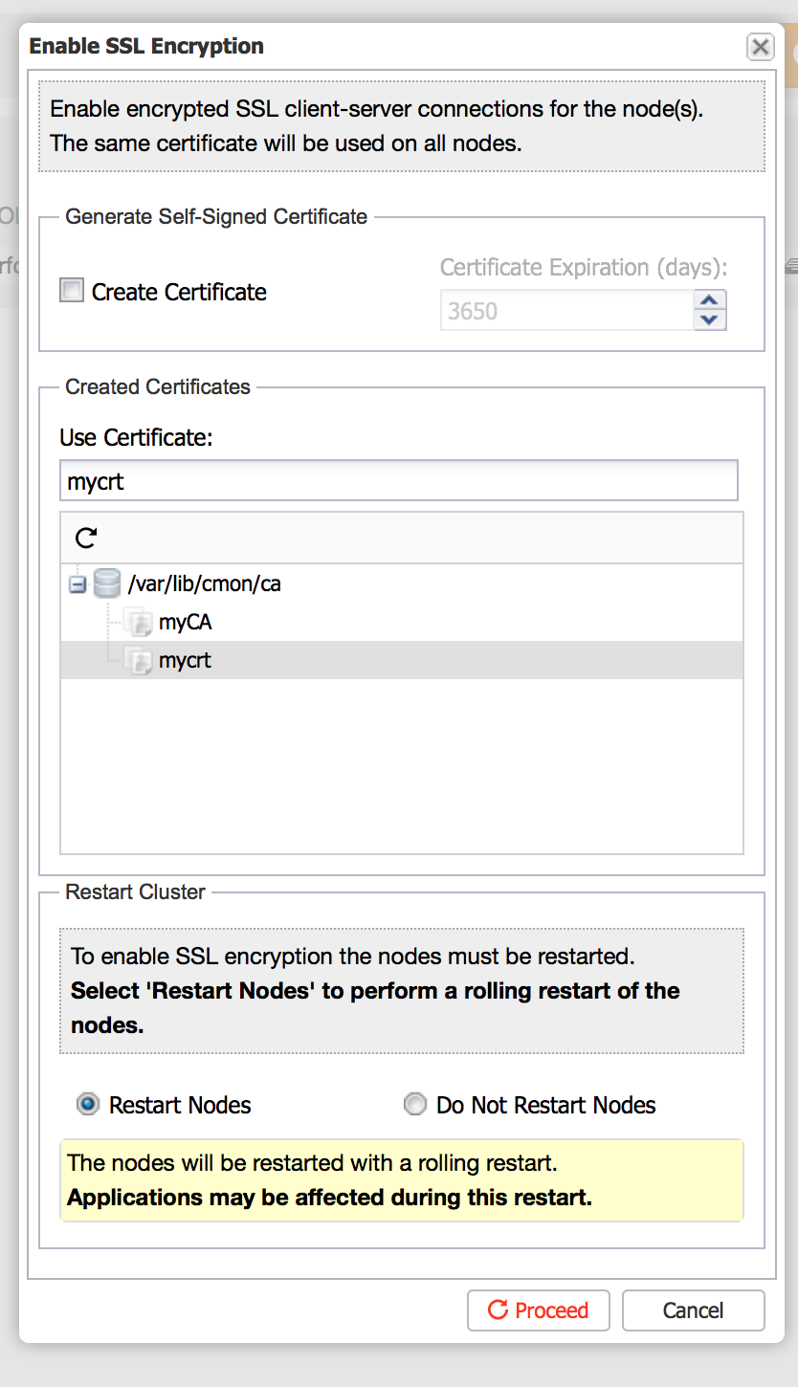798x1387 pixels.
Task: Click the refresh icon above certificate tree
Action: pos(86,538)
